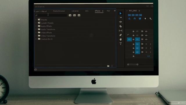The image size is (186, 105).
Task: Toggle sync lock for A1
Action: point(142,44)
